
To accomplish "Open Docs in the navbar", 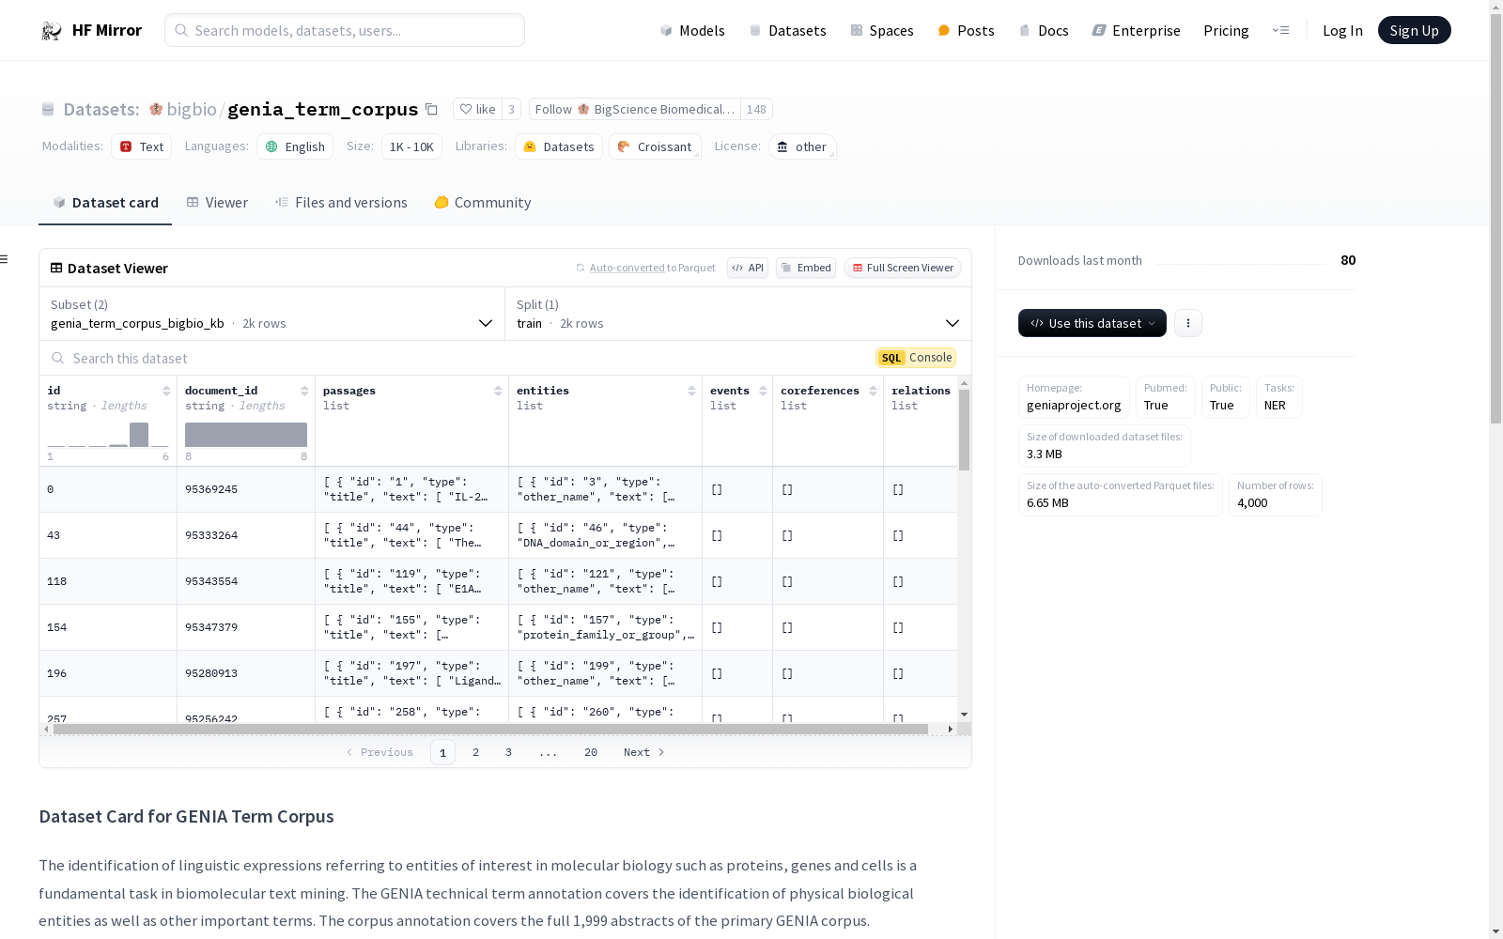I will [1044, 31].
